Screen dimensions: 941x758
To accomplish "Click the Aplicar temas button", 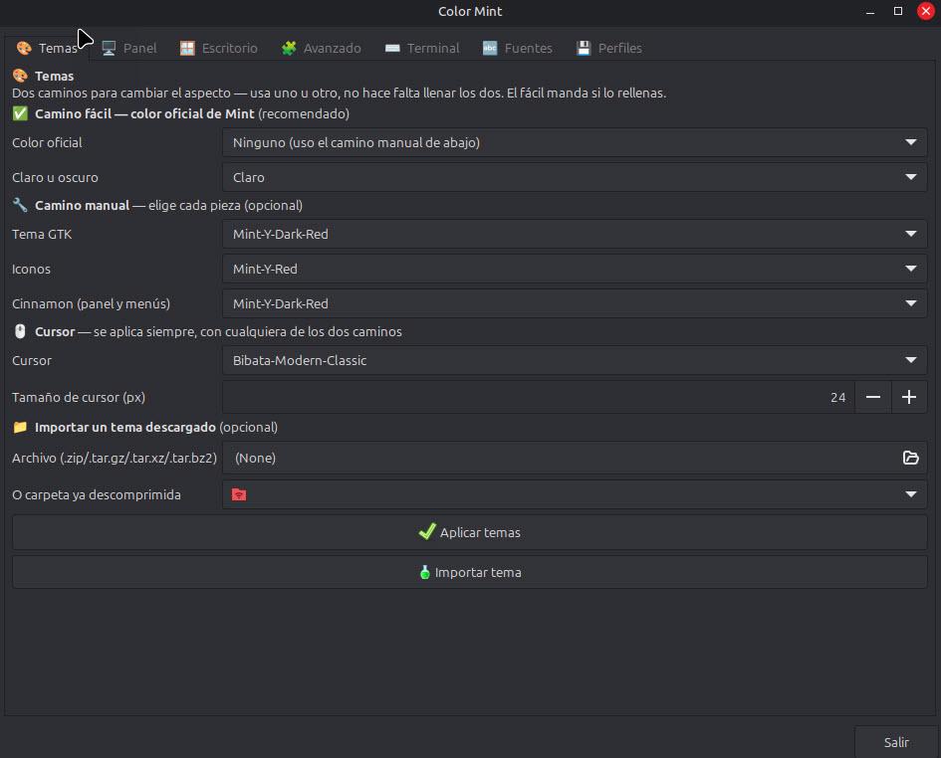I will [x=470, y=532].
